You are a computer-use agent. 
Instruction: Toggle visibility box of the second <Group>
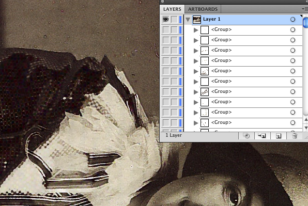pyautogui.click(x=166, y=40)
